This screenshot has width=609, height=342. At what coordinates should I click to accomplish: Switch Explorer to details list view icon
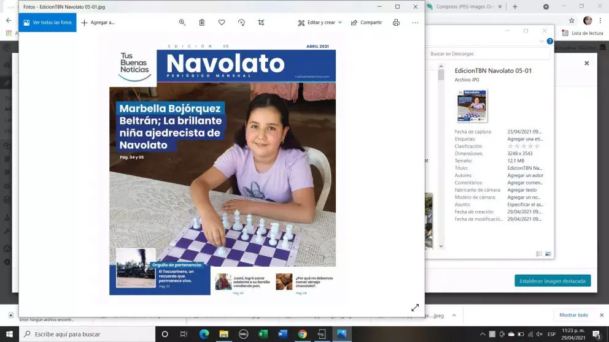[539, 254]
